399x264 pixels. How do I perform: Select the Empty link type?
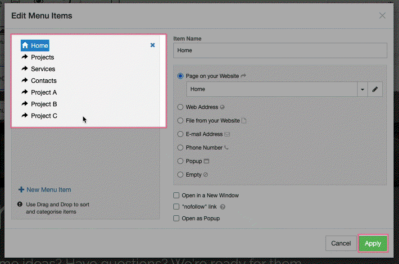[x=180, y=175]
